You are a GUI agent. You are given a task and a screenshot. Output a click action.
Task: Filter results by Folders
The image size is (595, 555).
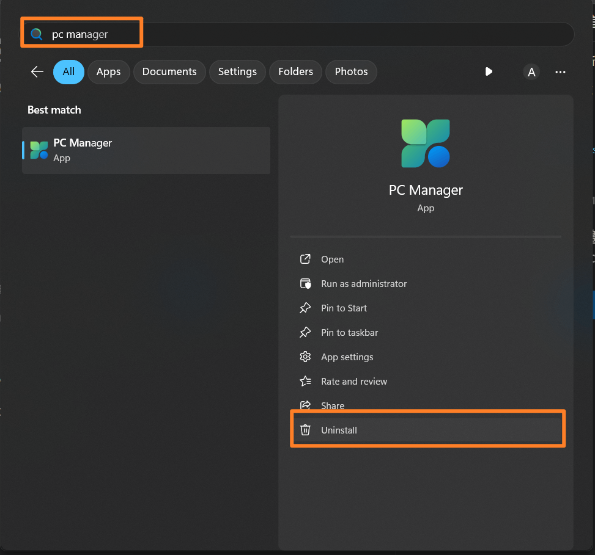pyautogui.click(x=295, y=71)
